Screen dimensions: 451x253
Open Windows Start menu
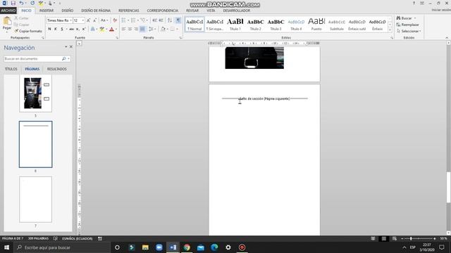(x=6, y=247)
